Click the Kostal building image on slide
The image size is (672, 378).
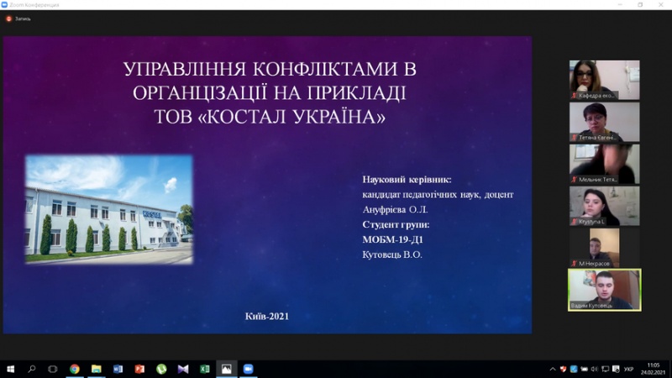coord(109,208)
